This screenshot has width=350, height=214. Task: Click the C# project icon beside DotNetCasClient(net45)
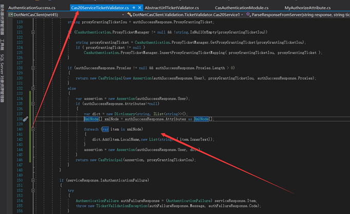10,15
